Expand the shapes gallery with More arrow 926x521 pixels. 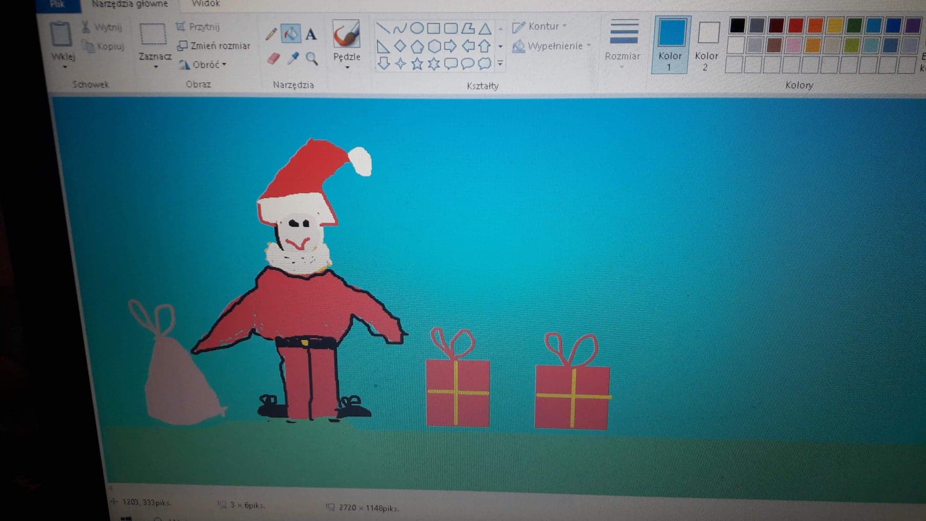click(500, 64)
